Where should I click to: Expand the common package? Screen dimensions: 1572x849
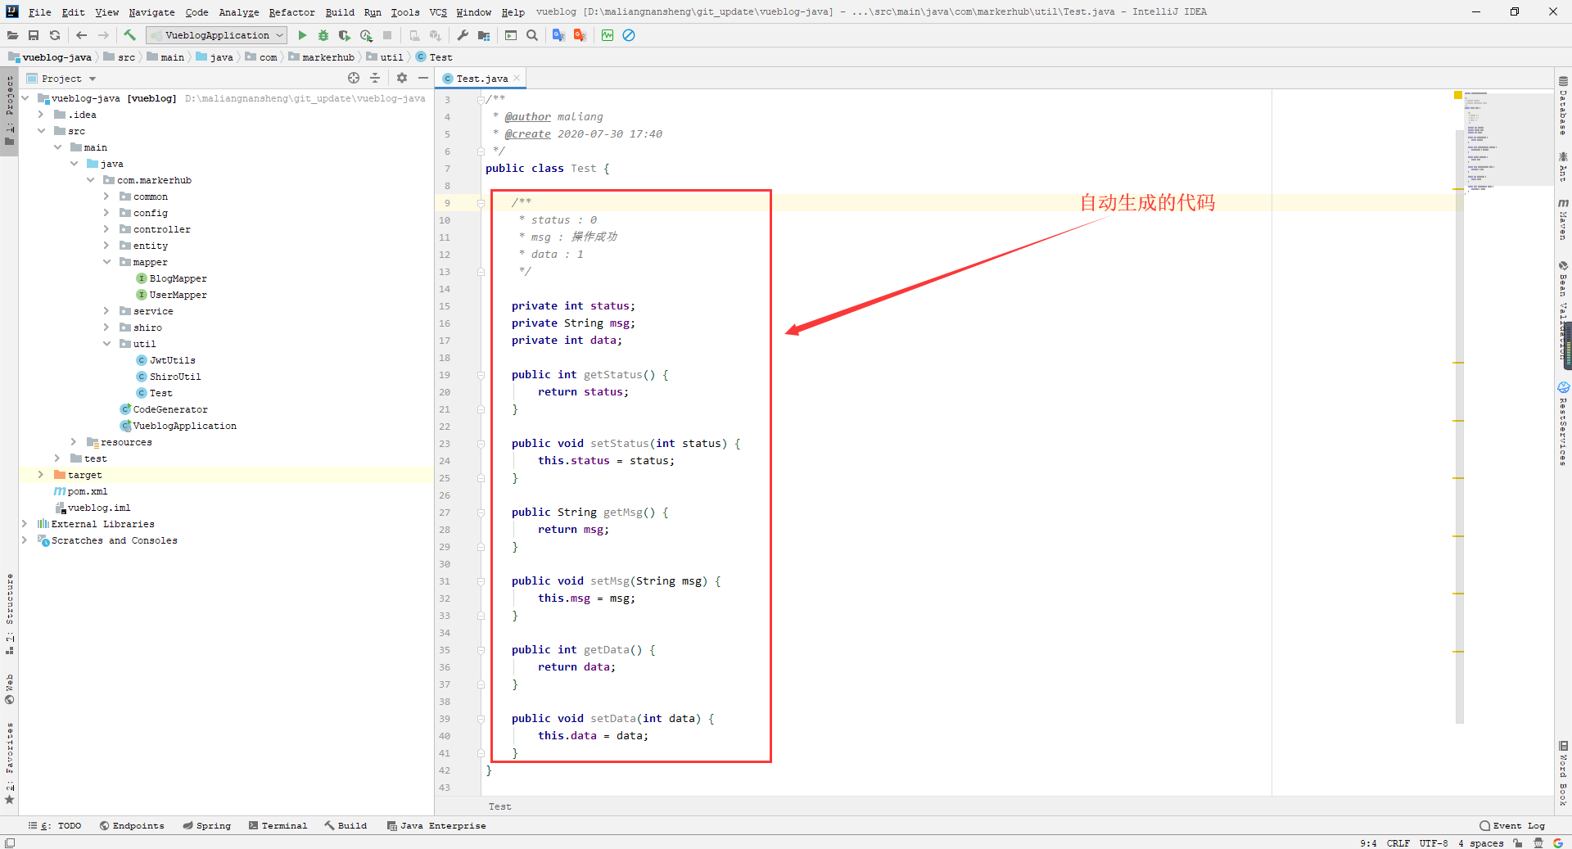[x=106, y=196]
